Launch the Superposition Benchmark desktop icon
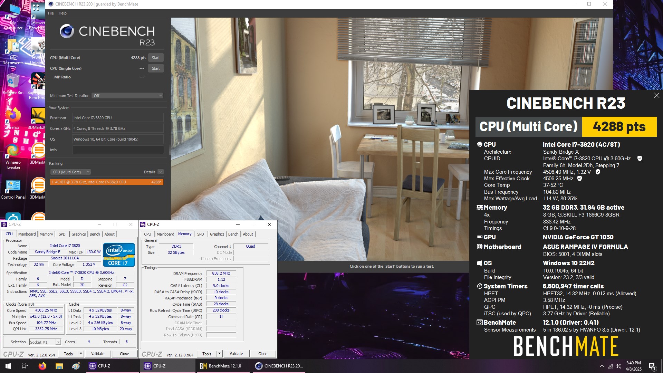 click(37, 86)
